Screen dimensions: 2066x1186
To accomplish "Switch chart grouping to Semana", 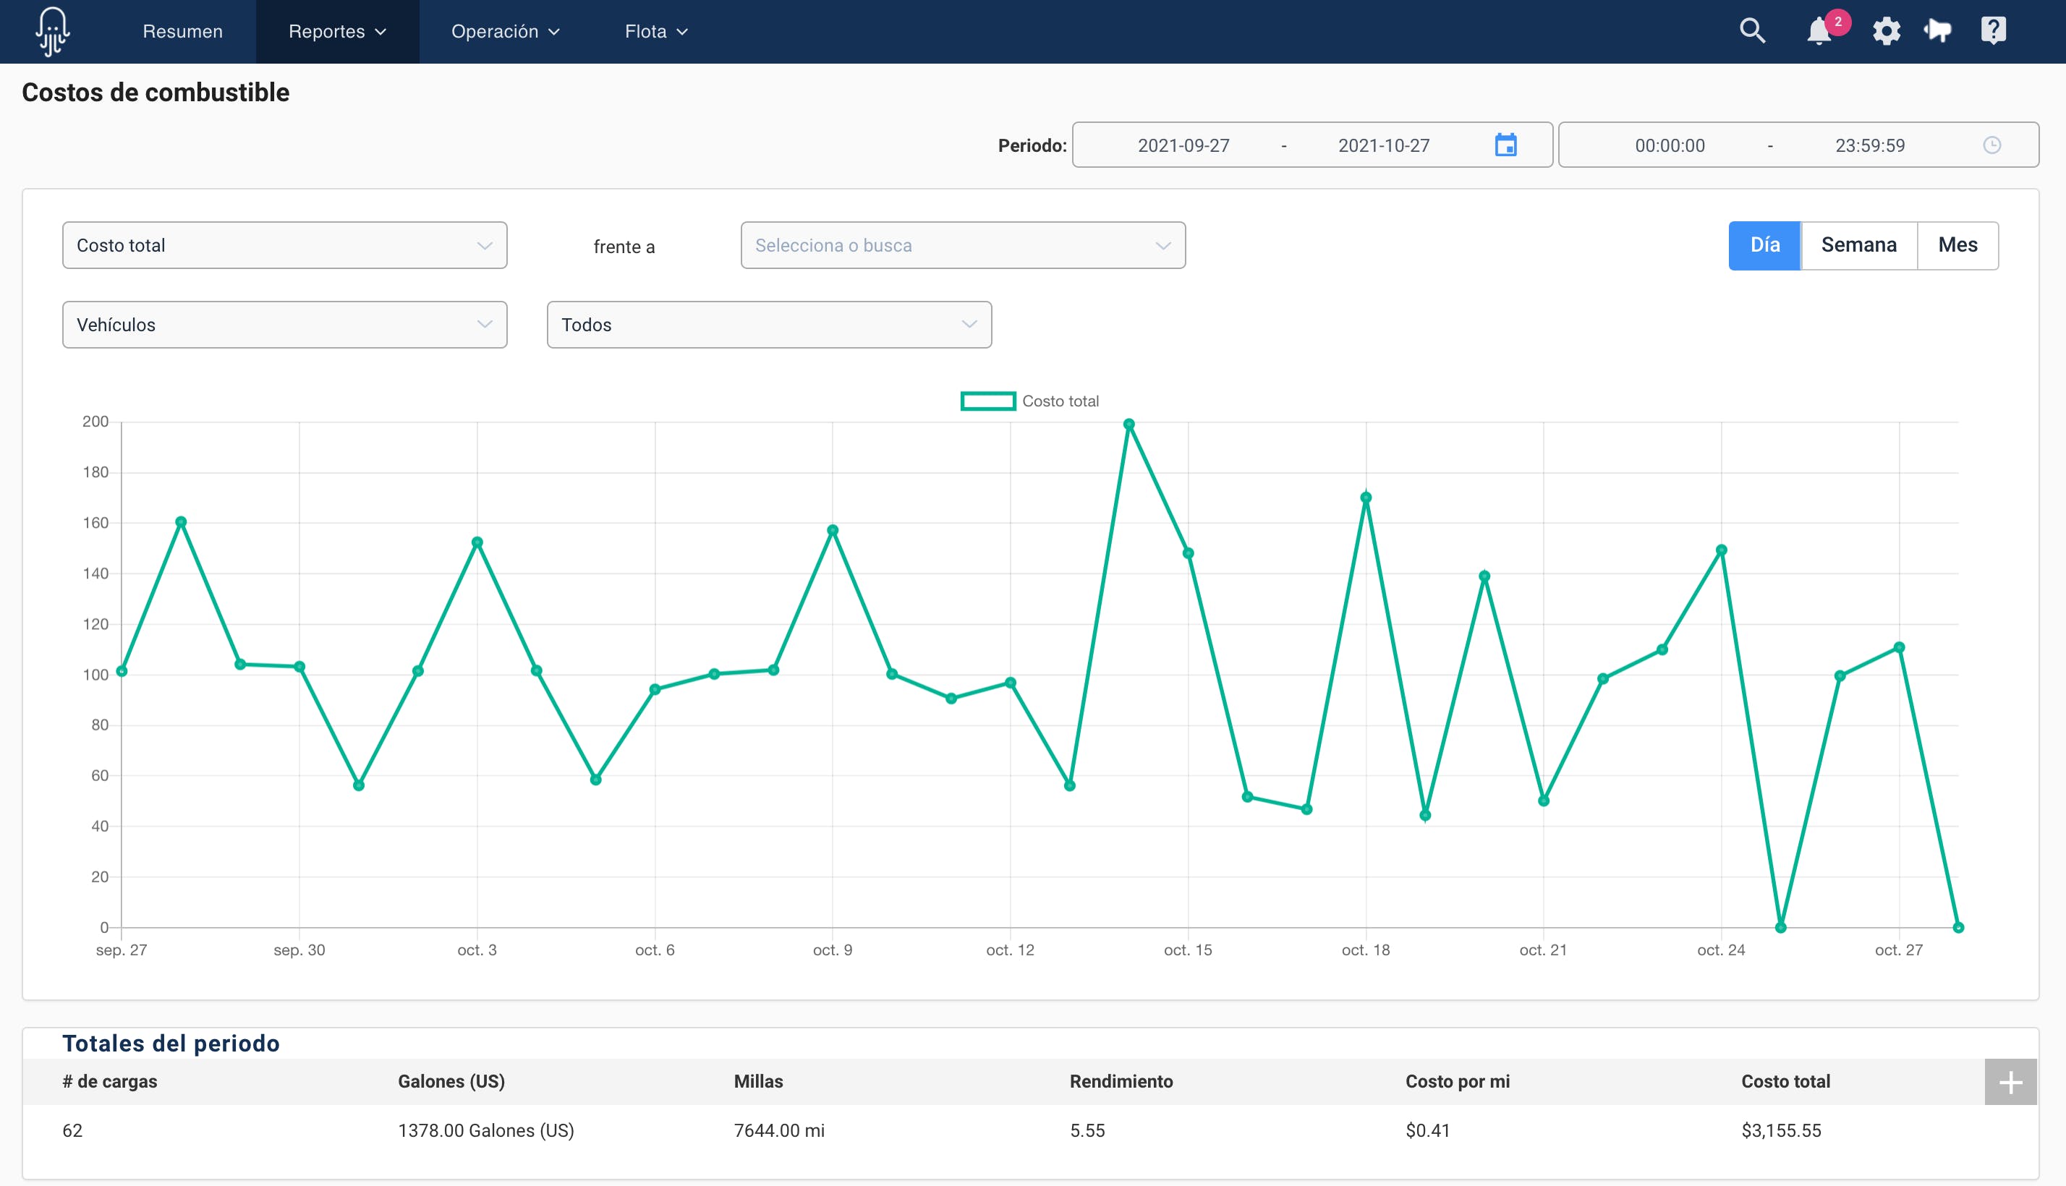I will tap(1858, 245).
